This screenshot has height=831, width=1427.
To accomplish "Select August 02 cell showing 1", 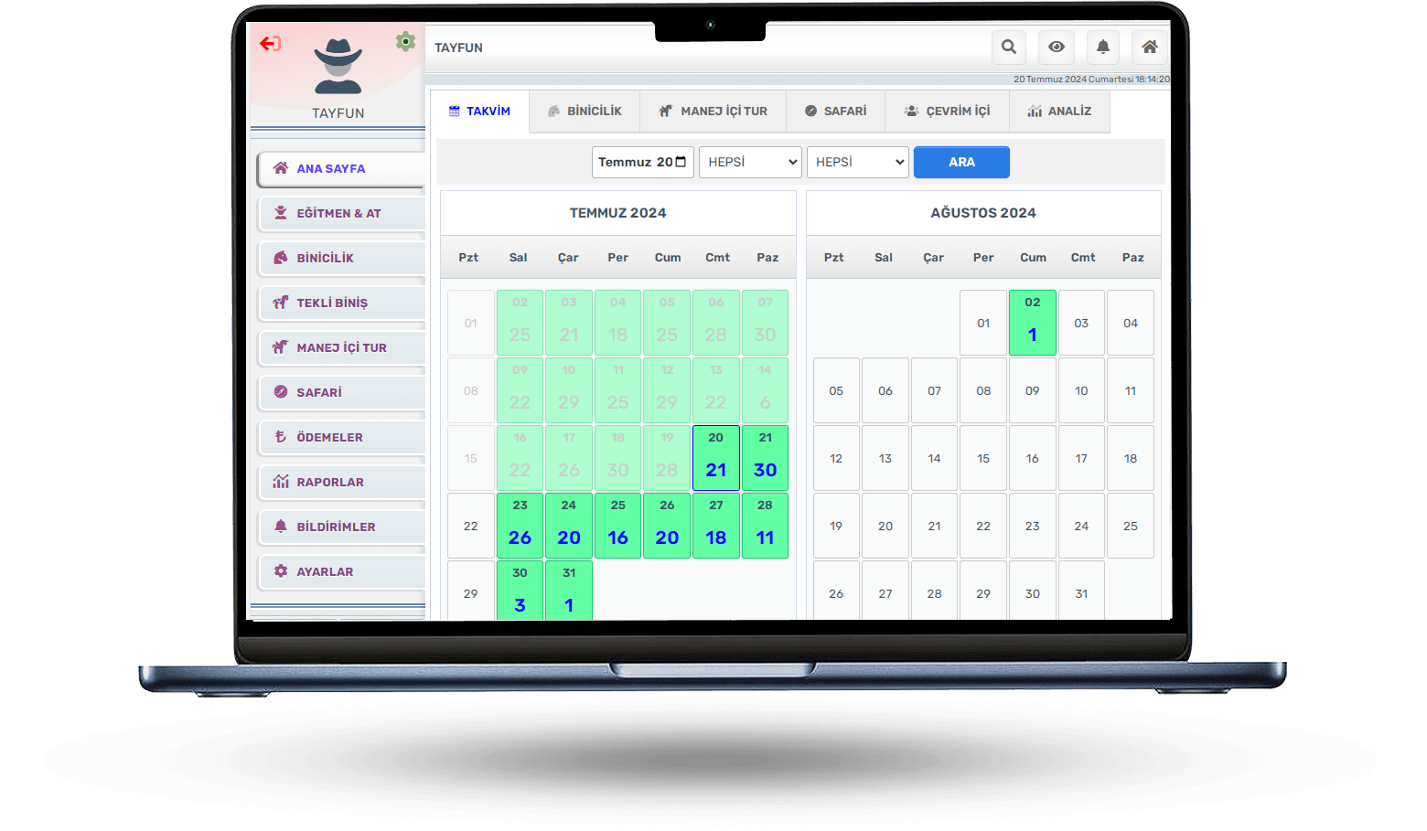I will (x=1033, y=323).
